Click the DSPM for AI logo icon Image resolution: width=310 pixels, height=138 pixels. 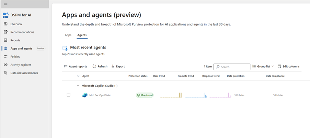6,15
